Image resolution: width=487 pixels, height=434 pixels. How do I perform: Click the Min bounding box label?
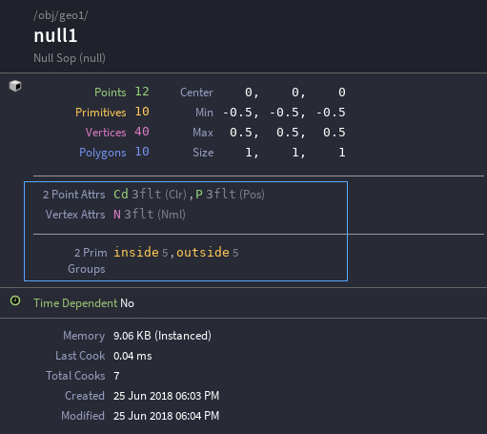coord(204,113)
